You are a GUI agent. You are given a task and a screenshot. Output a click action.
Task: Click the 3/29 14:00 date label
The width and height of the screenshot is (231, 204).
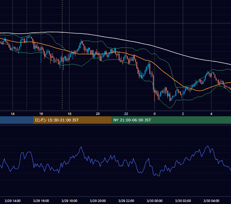tap(13, 201)
